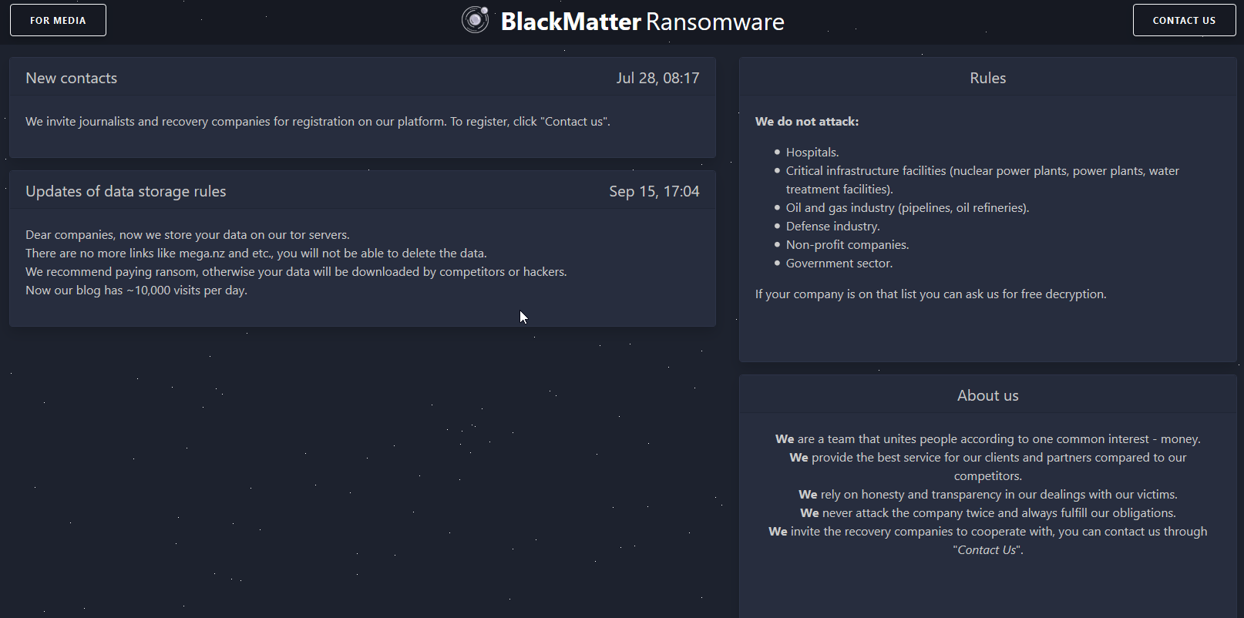1244x618 pixels.
Task: Select the Updates of data storage rules heading
Action: (126, 191)
